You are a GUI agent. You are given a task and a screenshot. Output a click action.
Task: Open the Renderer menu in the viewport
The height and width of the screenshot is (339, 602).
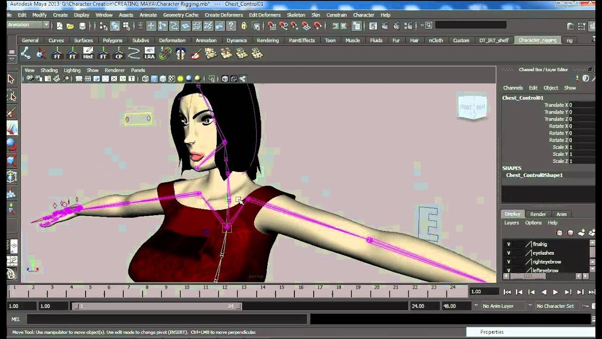[114, 70]
